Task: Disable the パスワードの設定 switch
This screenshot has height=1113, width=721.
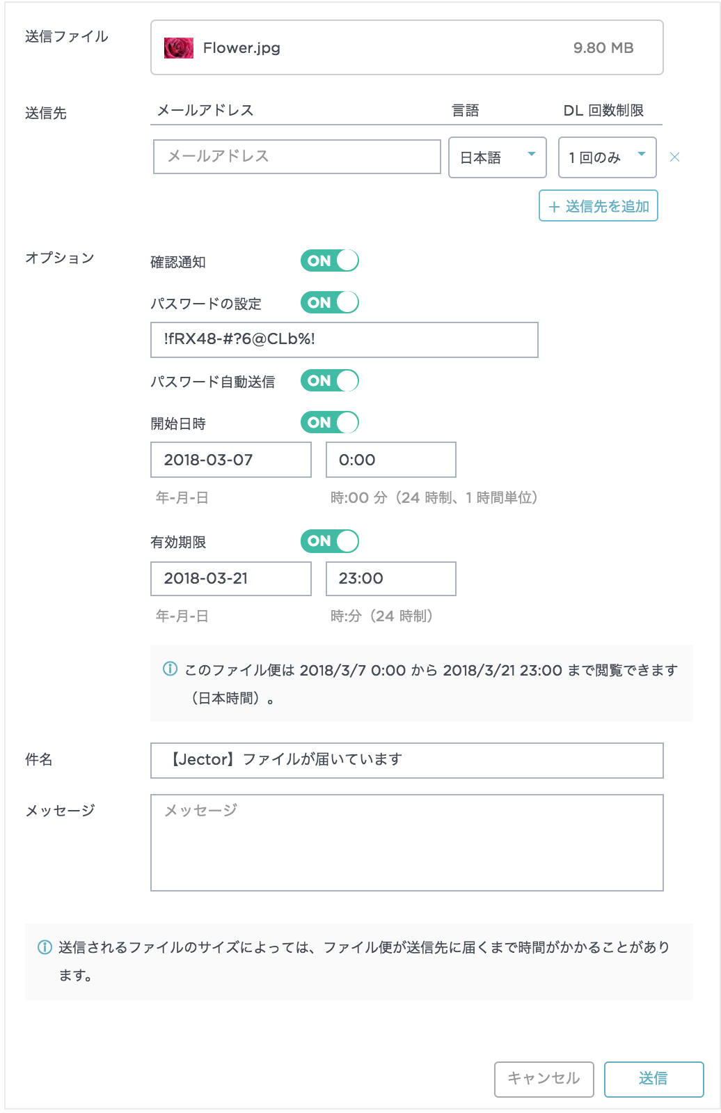Action: pyautogui.click(x=330, y=302)
